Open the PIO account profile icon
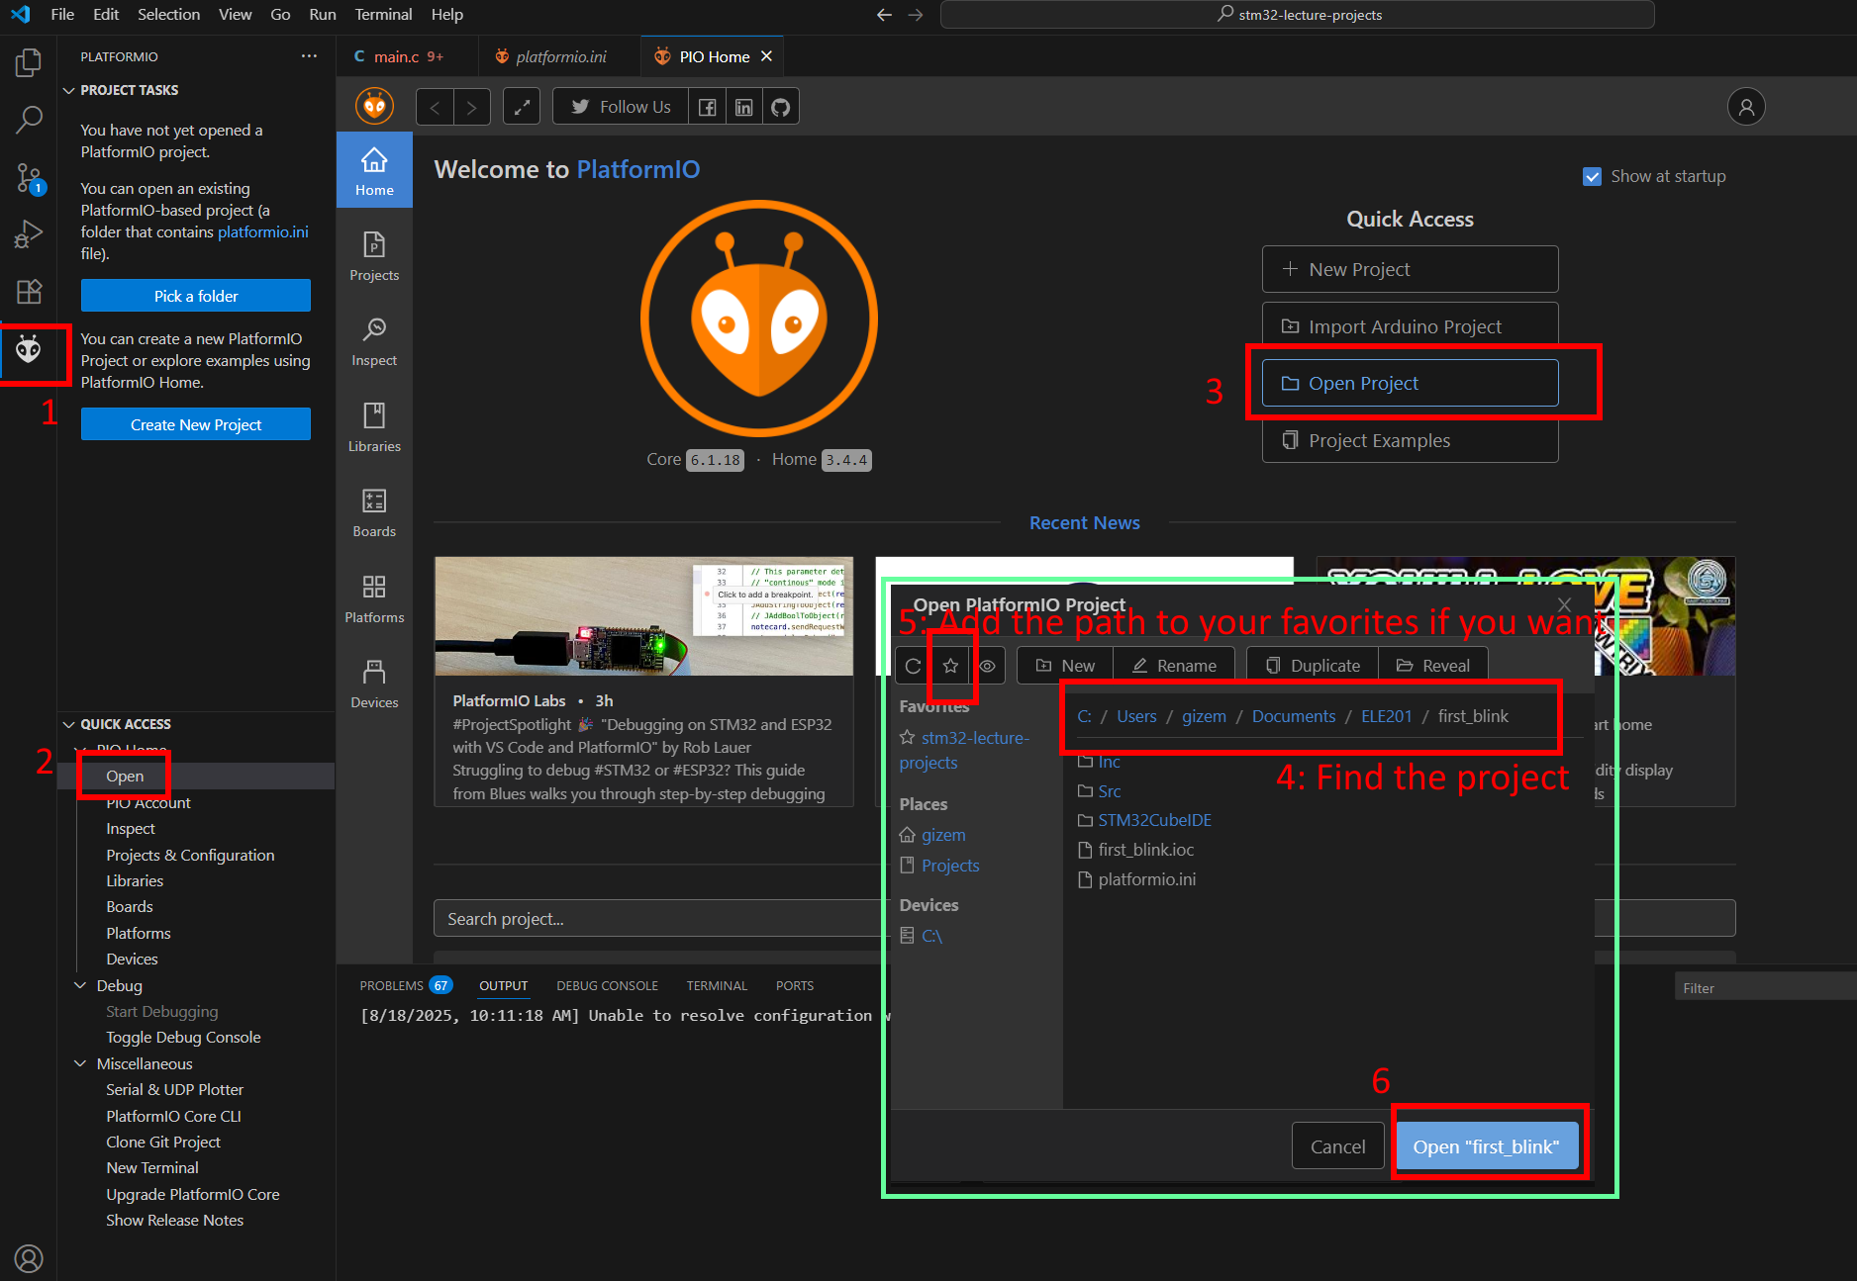 pos(1746,107)
